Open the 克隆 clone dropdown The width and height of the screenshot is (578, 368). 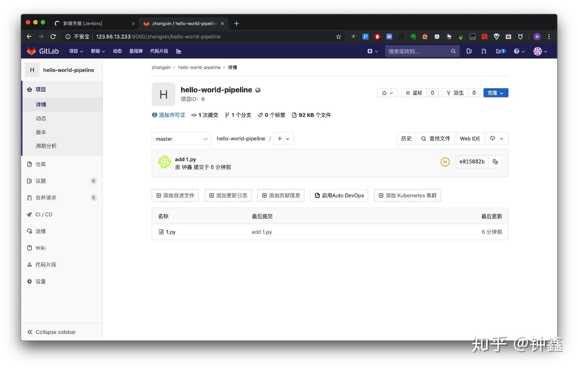pos(495,93)
